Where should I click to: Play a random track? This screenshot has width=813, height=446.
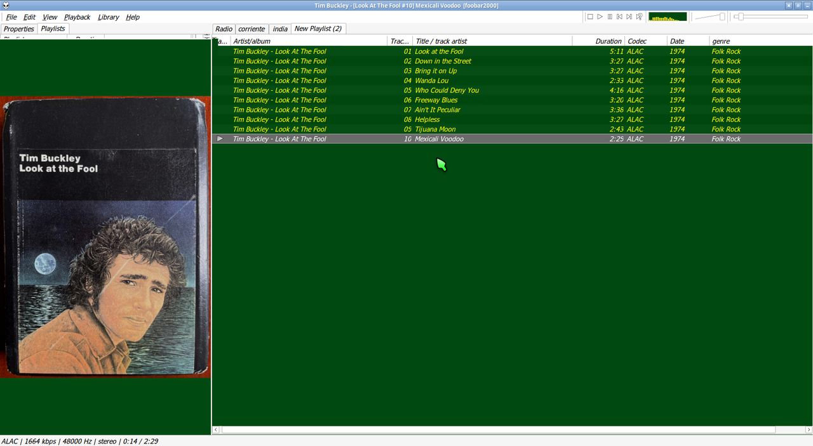click(x=639, y=17)
